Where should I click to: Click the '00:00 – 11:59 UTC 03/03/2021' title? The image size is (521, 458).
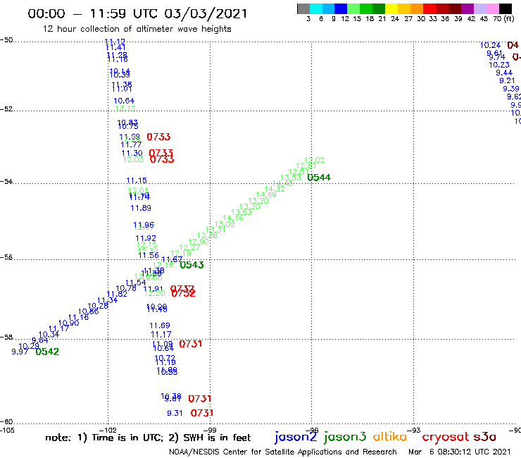pos(137,13)
